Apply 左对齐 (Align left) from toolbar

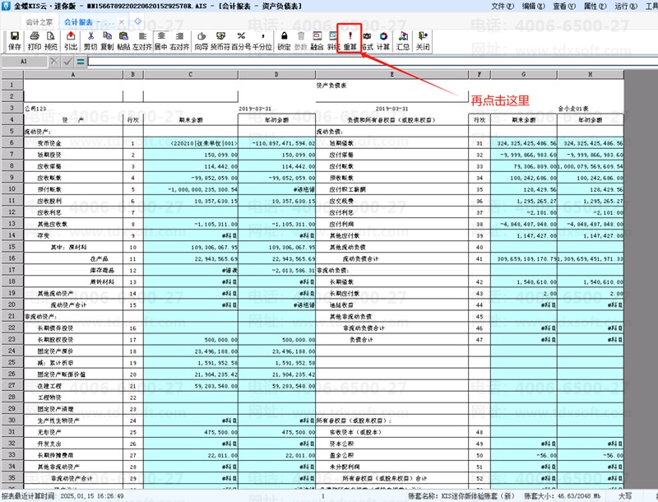point(142,40)
